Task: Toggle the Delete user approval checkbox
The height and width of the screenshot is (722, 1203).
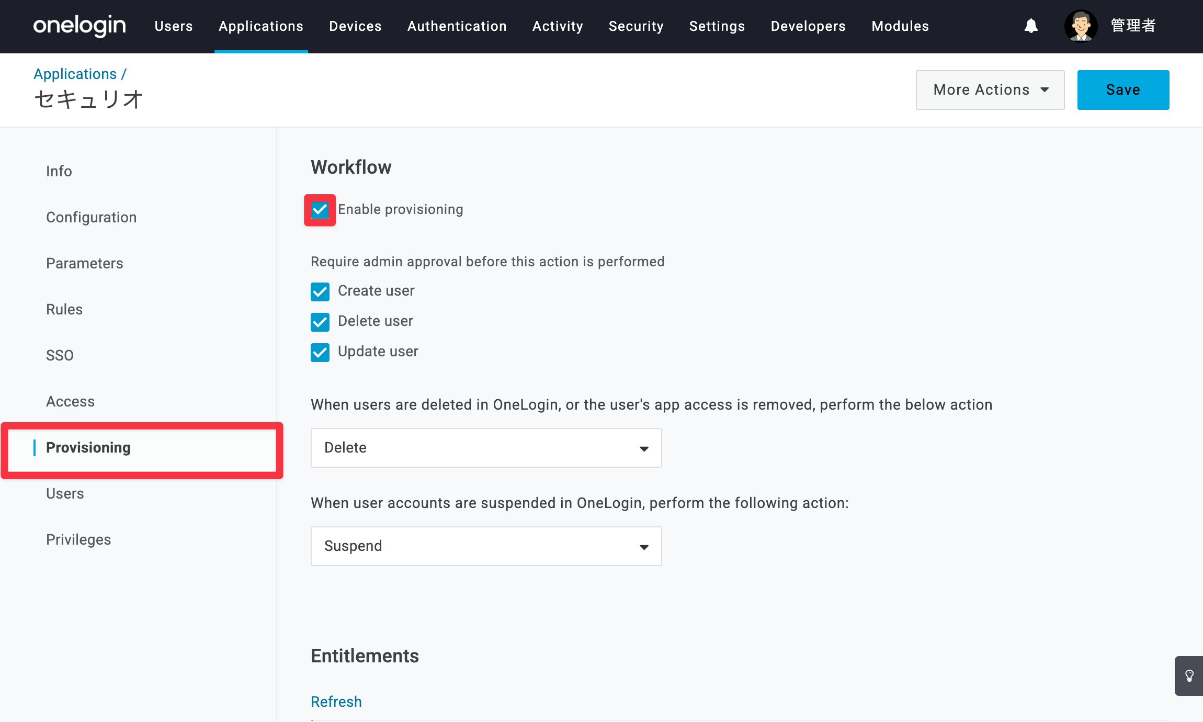Action: tap(320, 322)
